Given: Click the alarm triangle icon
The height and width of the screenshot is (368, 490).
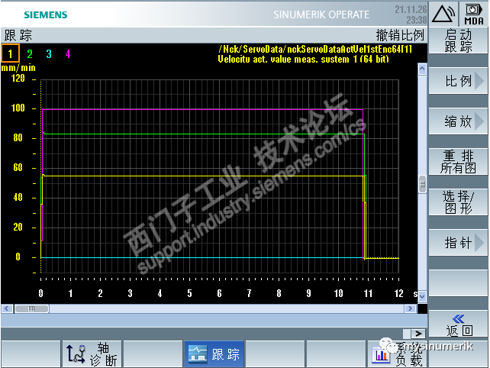Looking at the screenshot, I should tap(443, 14).
